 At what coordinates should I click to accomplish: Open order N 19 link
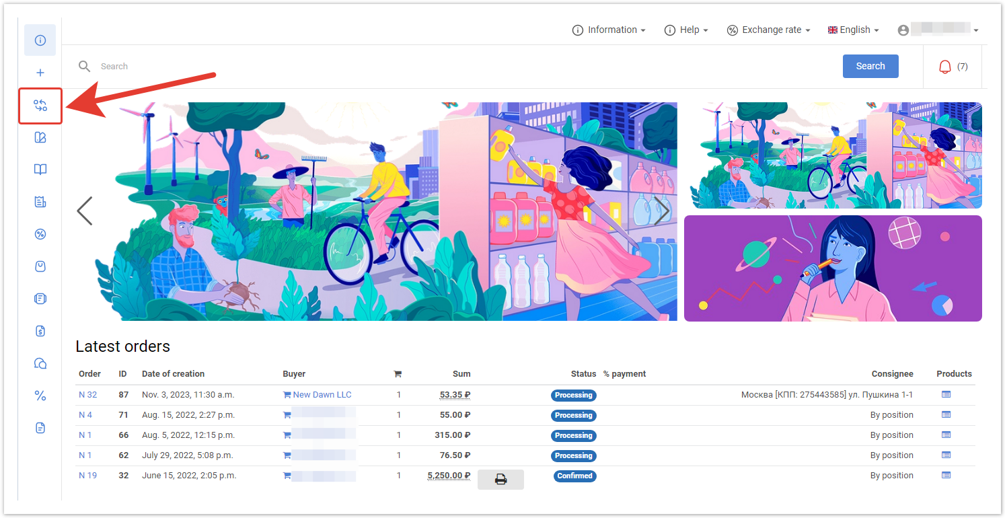(x=87, y=476)
